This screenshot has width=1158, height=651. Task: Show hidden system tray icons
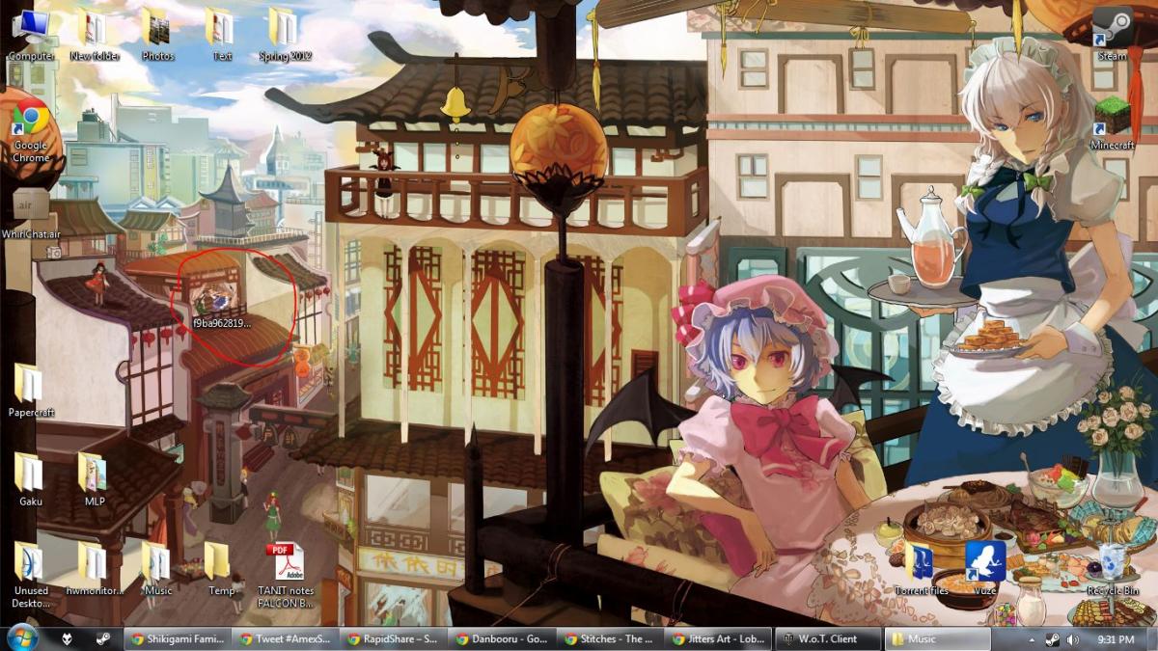[1032, 639]
